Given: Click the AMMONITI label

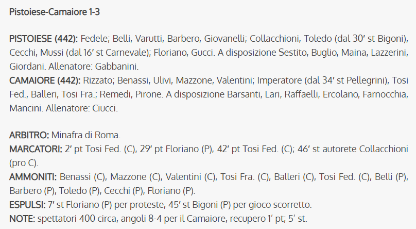Looking at the screenshot, I should point(33,177).
